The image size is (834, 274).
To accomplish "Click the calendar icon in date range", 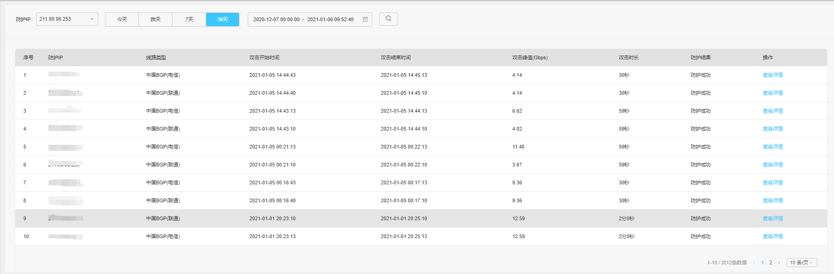I will (x=365, y=19).
